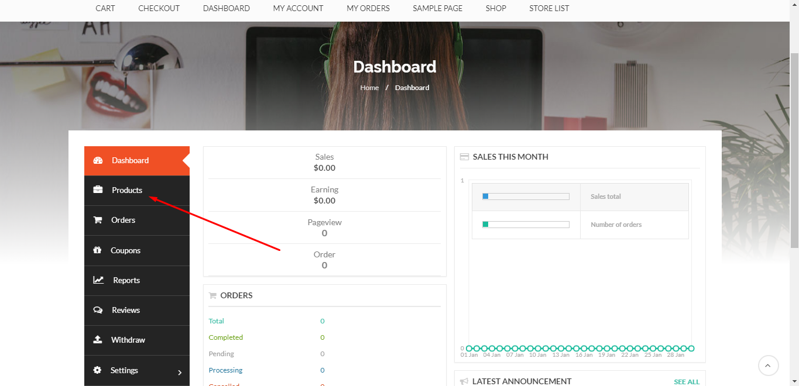The width and height of the screenshot is (799, 386).
Task: Expand the Settings submenu chevron
Action: tap(180, 373)
